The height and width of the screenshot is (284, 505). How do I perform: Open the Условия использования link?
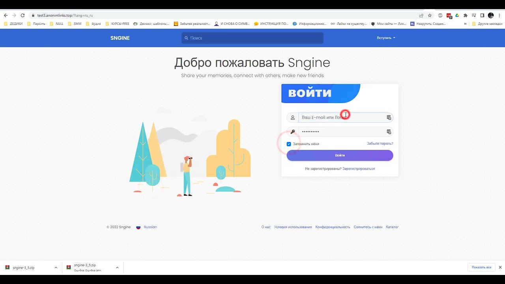[293, 227]
